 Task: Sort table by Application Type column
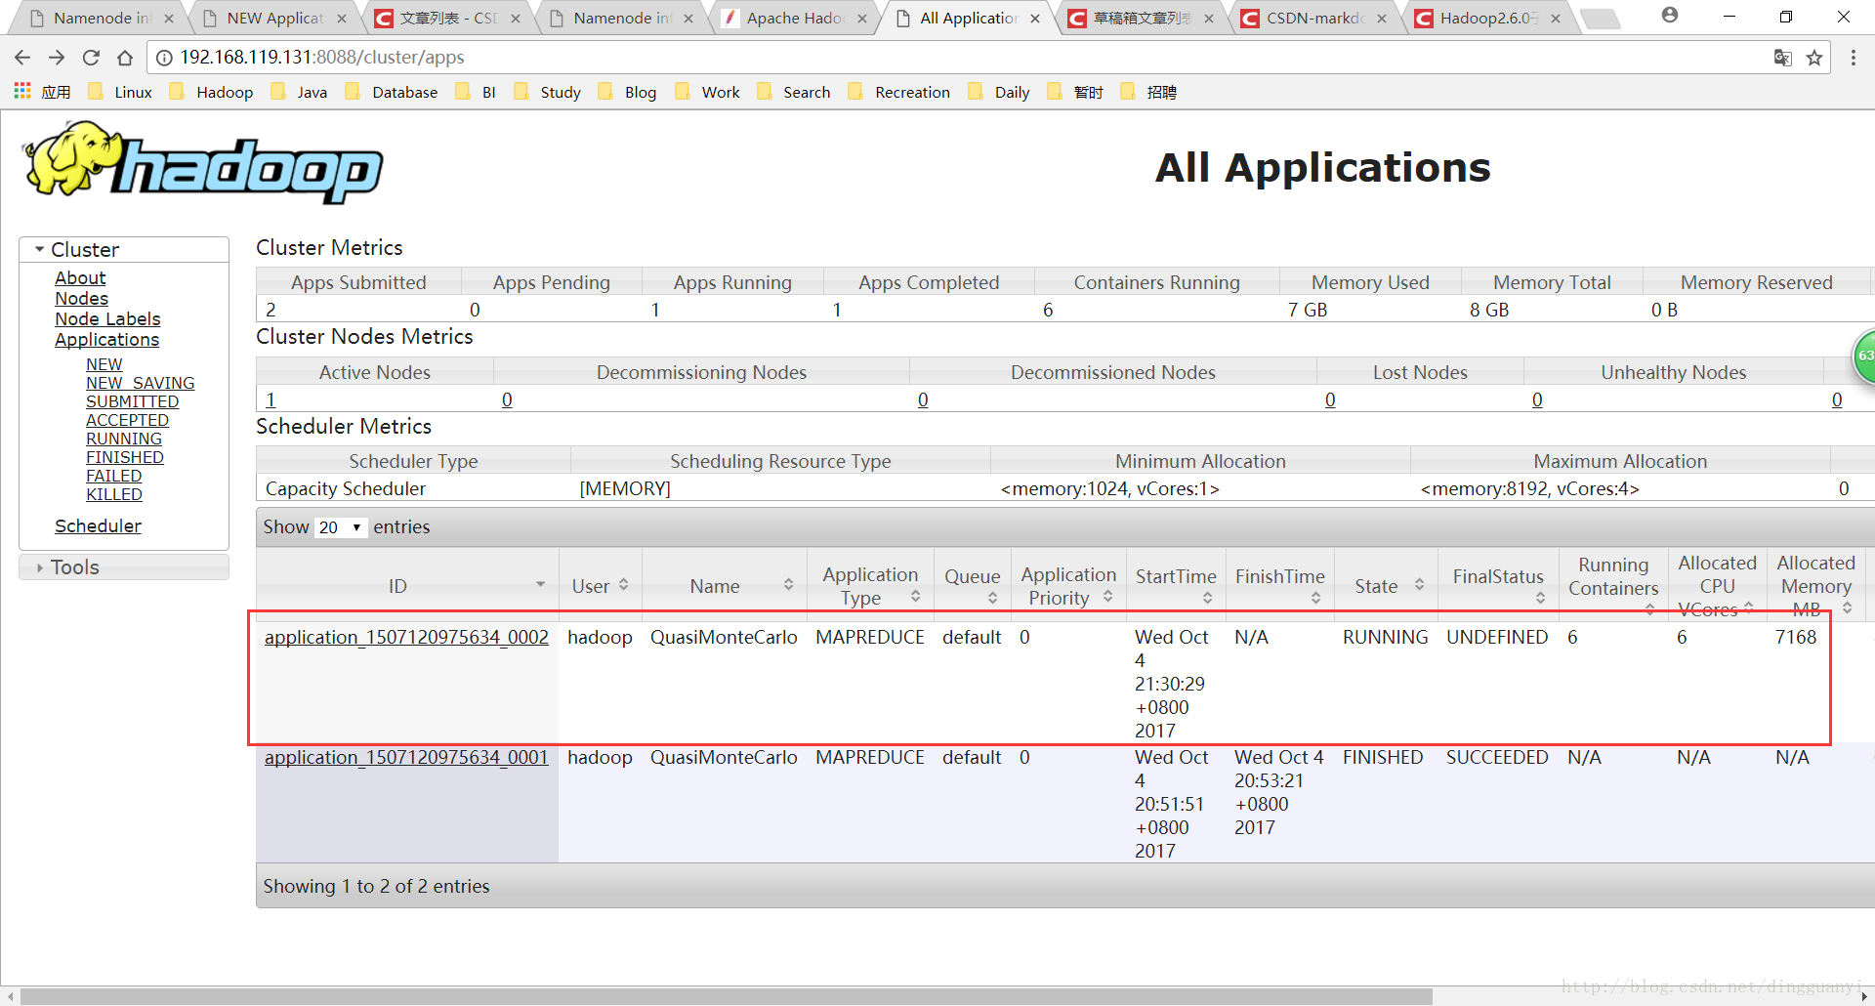[x=870, y=585]
